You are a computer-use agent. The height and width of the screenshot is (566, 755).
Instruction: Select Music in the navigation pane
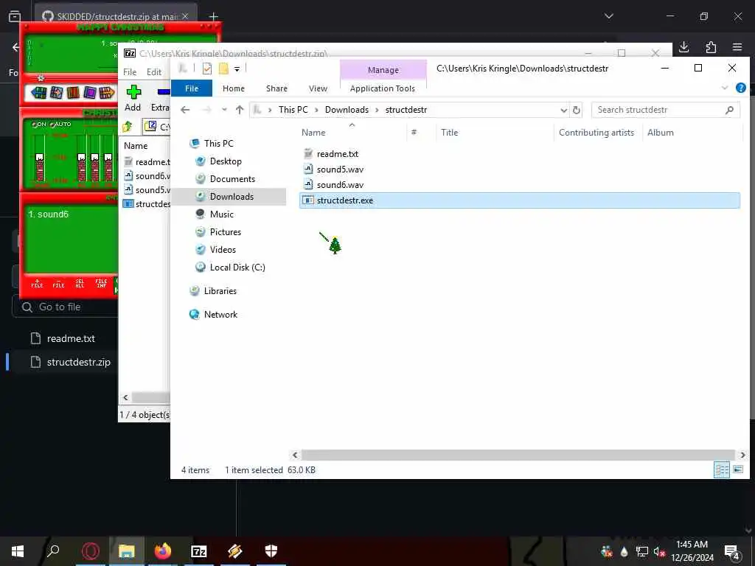pos(221,214)
